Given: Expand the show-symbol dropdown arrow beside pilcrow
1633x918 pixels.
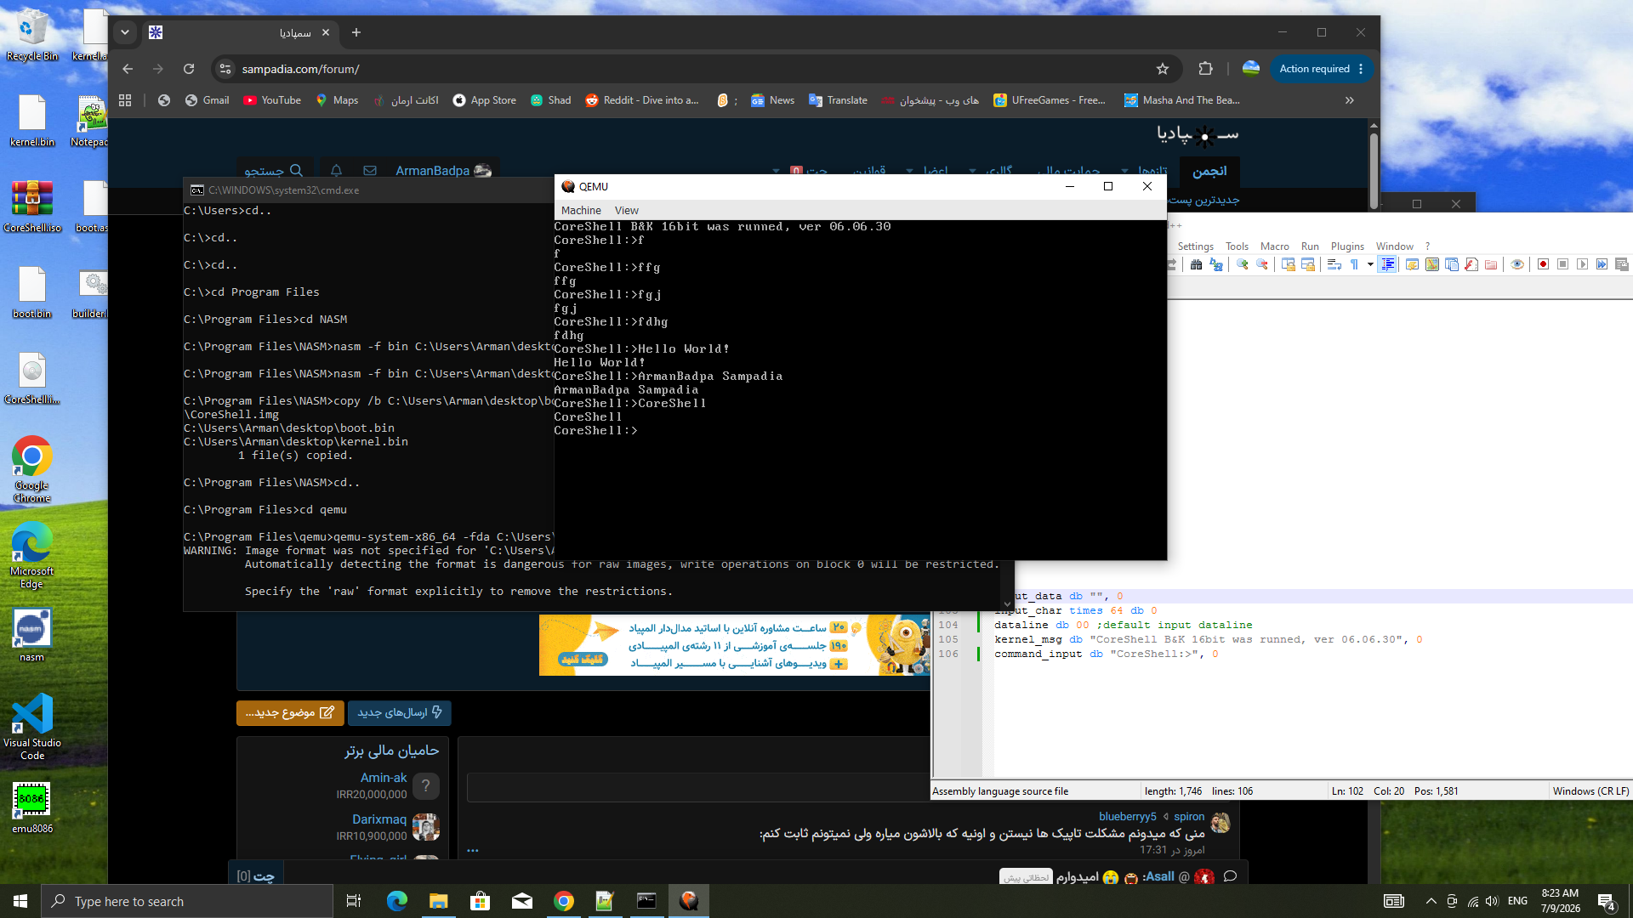Looking at the screenshot, I should pyautogui.click(x=1370, y=264).
